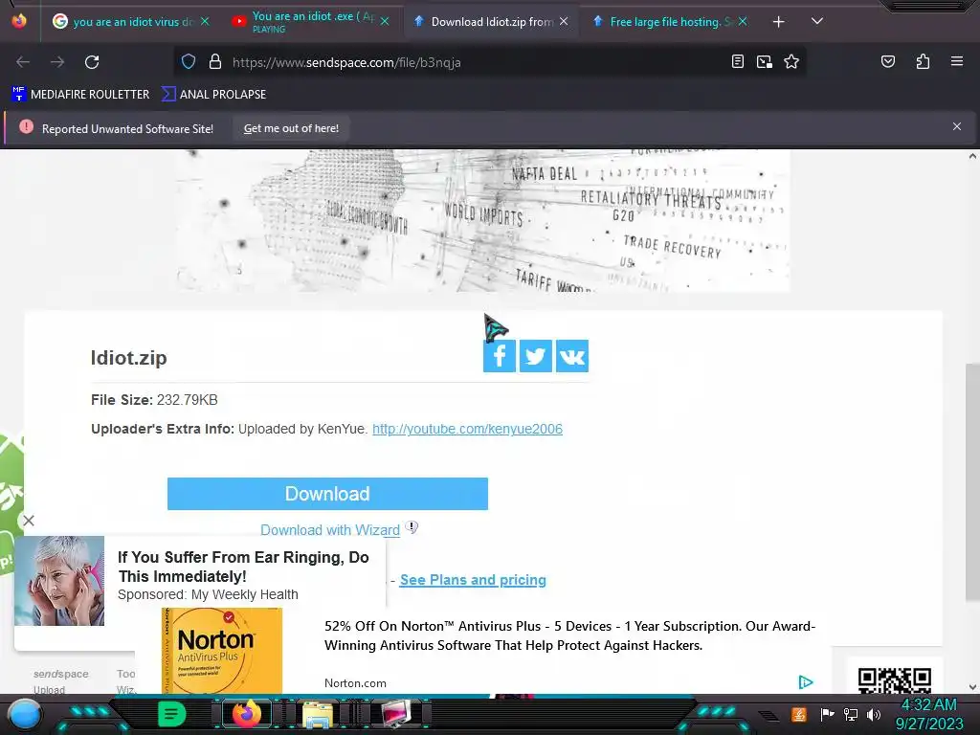Toggle reader view icon

(x=738, y=62)
